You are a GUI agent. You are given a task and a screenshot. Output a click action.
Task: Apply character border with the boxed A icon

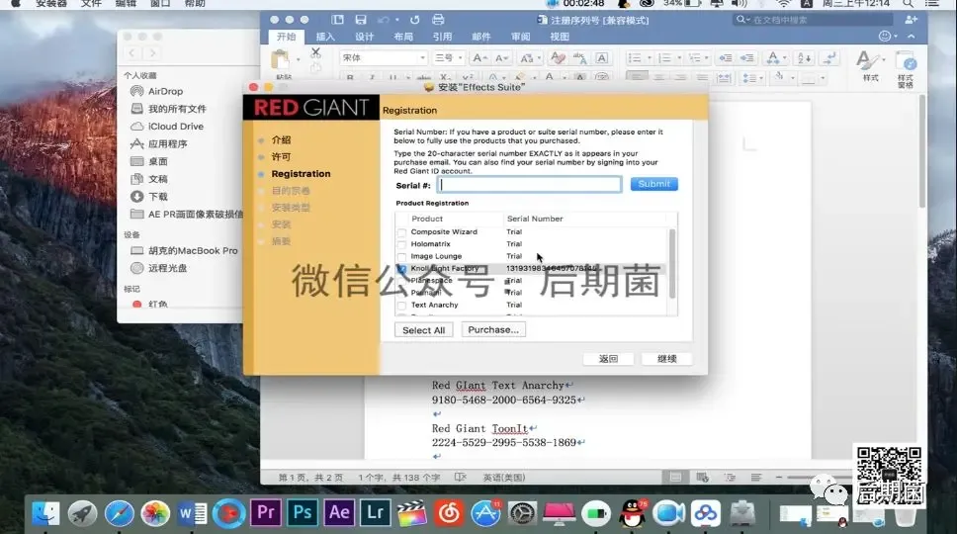(x=602, y=58)
